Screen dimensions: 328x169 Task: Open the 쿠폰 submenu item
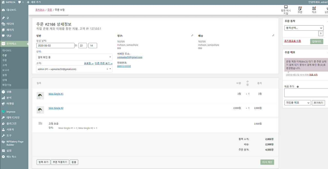coord(5,60)
